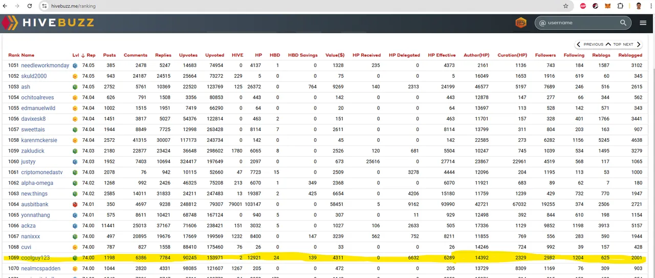The image size is (655, 278).
Task: Sort by HP Received column header
Action: [x=366, y=55]
